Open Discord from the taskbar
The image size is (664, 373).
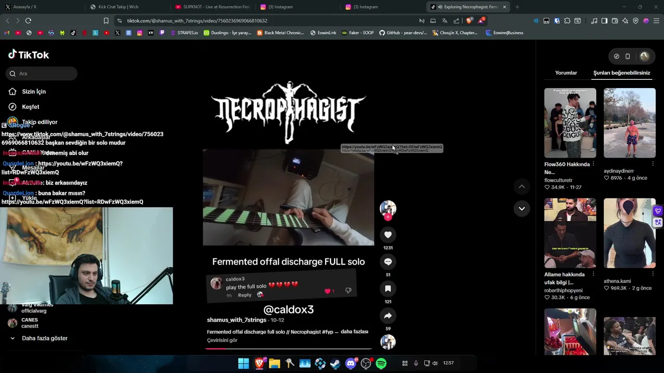(351, 364)
